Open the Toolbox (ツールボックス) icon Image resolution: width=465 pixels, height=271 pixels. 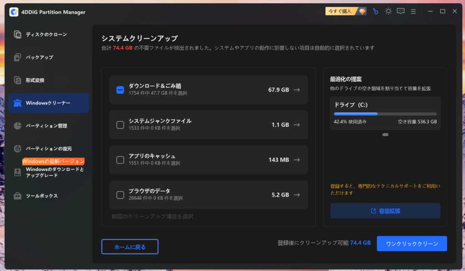(18, 196)
